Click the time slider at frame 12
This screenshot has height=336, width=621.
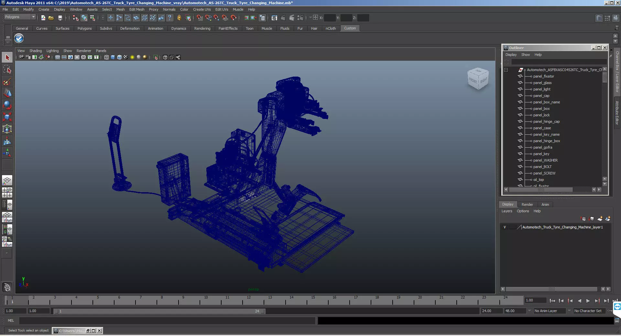coord(249,300)
